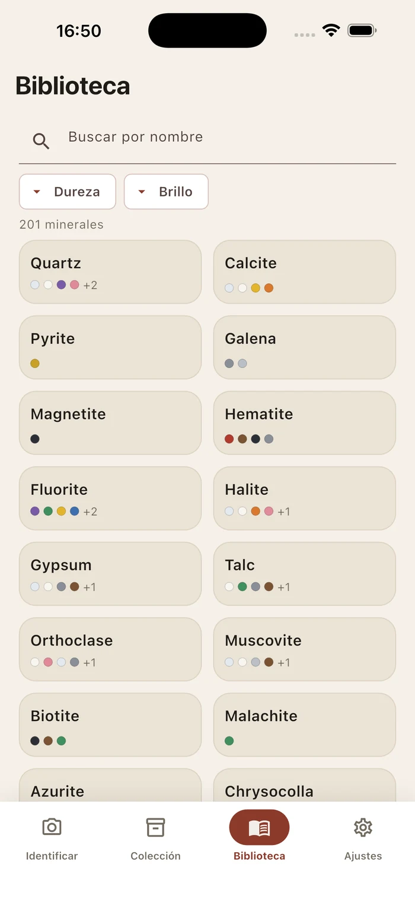Viewport: 415px width, 902px height.
Task: Open the Quartz mineral card
Action: pos(110,272)
